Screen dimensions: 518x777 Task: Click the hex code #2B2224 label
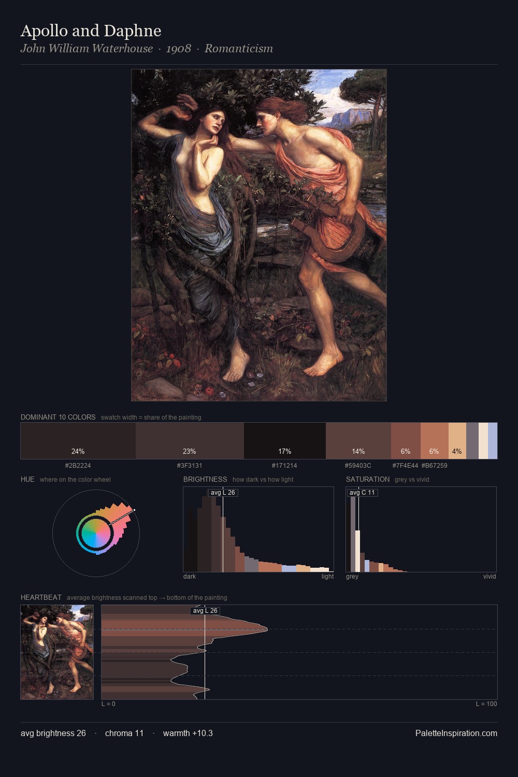pyautogui.click(x=78, y=466)
